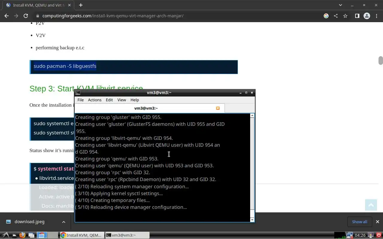Open the terminal File menu
Image resolution: width=383 pixels, height=239 pixels.
tap(80, 100)
